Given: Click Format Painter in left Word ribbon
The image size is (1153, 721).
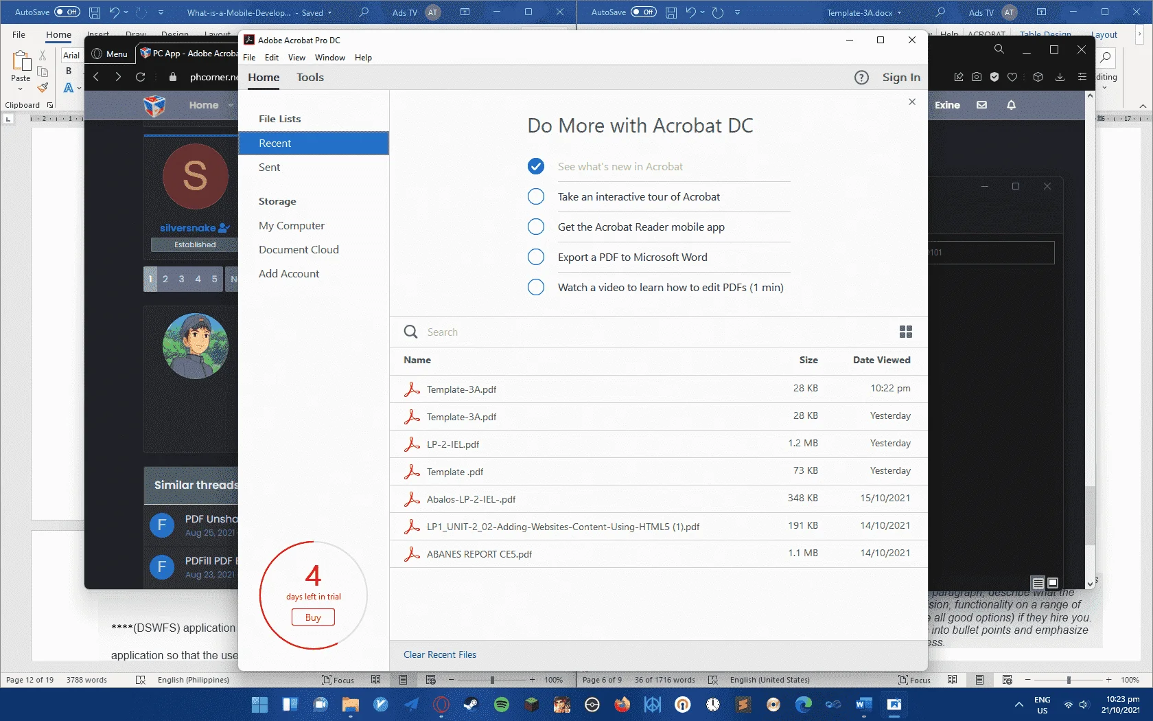Looking at the screenshot, I should click(43, 88).
